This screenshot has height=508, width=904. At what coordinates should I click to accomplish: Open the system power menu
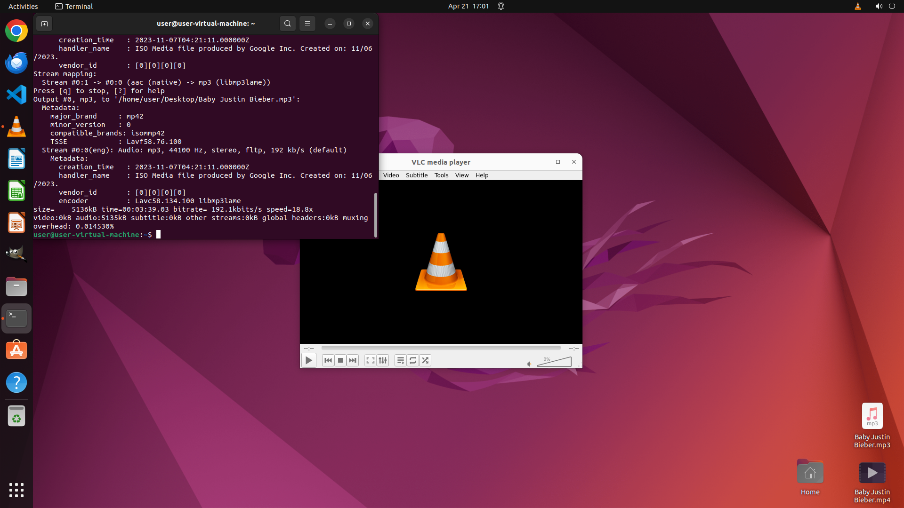coord(892,6)
